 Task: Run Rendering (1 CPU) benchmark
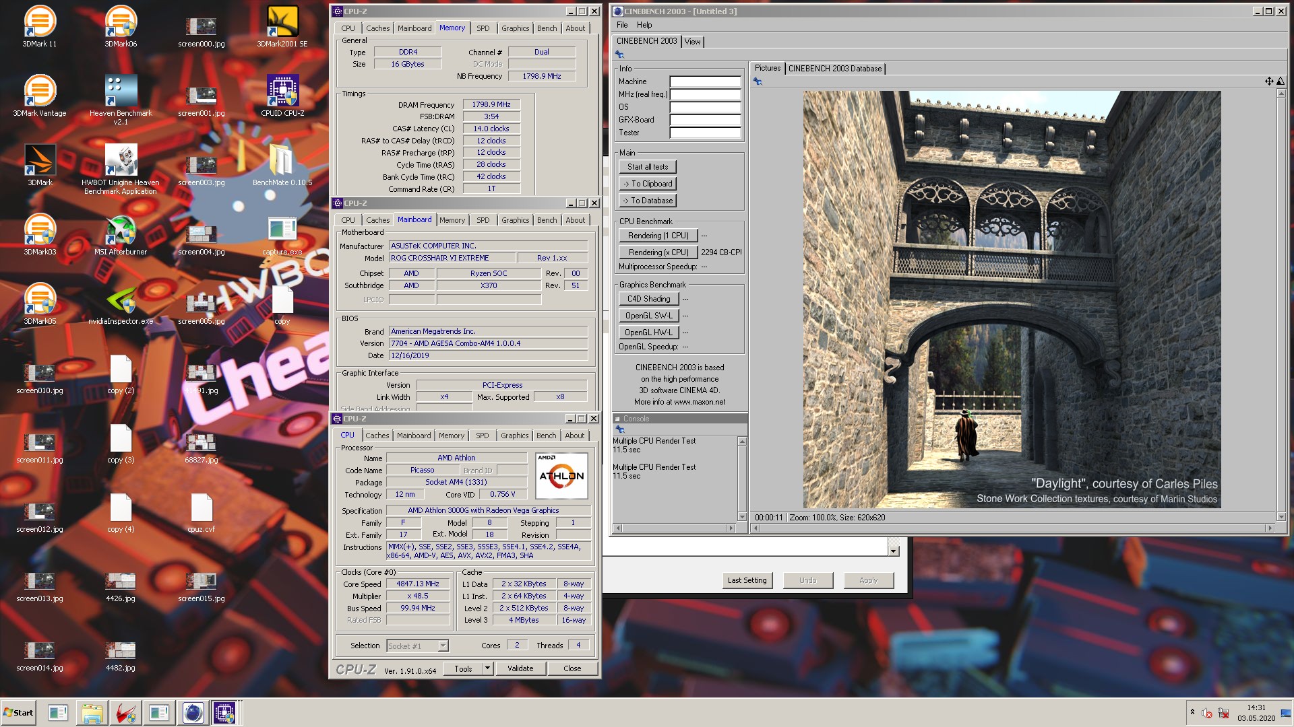(x=658, y=236)
